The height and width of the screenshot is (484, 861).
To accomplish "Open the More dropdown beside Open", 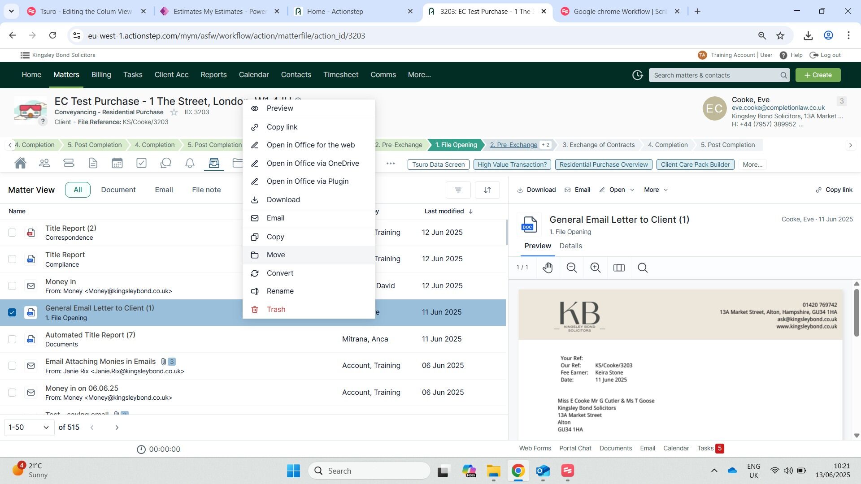I will (x=656, y=190).
